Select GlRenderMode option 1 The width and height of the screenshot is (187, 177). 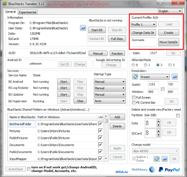(146, 65)
